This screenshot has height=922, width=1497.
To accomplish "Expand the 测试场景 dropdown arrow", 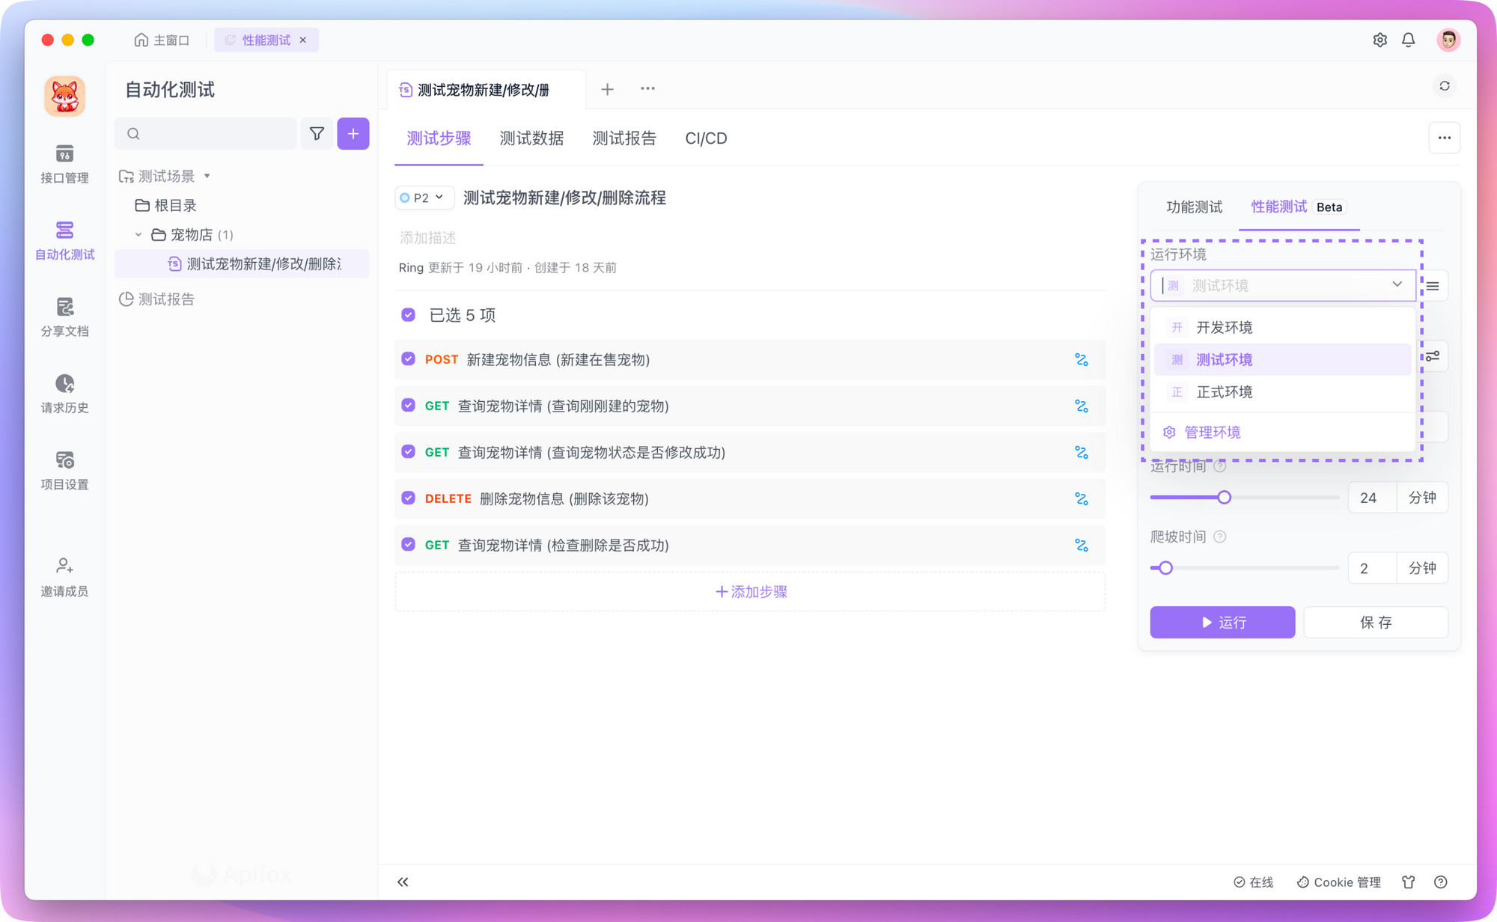I will [x=207, y=177].
